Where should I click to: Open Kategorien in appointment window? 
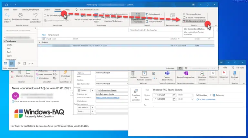coord(224,75)
